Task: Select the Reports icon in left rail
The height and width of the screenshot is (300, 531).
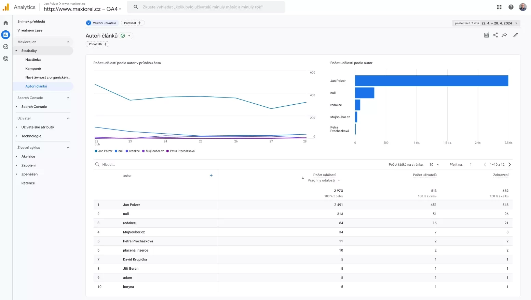Action: tap(5, 35)
